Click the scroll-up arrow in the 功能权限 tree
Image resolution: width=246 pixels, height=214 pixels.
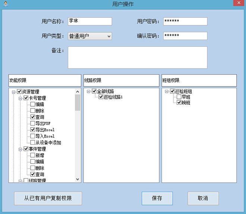tap(78, 92)
